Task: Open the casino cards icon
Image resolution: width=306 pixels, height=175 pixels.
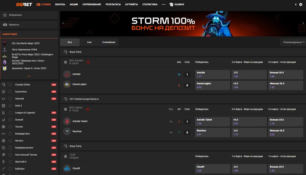Action: point(171,4)
